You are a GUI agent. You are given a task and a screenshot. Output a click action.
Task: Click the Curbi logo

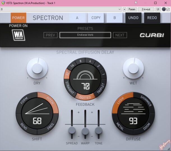tap(151, 35)
